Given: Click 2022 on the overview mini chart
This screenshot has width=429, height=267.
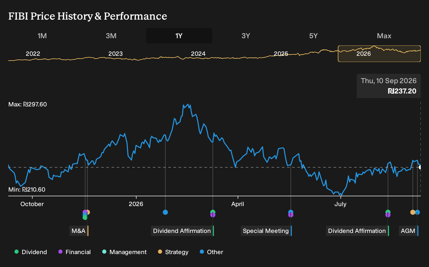Looking at the screenshot, I should point(33,54).
